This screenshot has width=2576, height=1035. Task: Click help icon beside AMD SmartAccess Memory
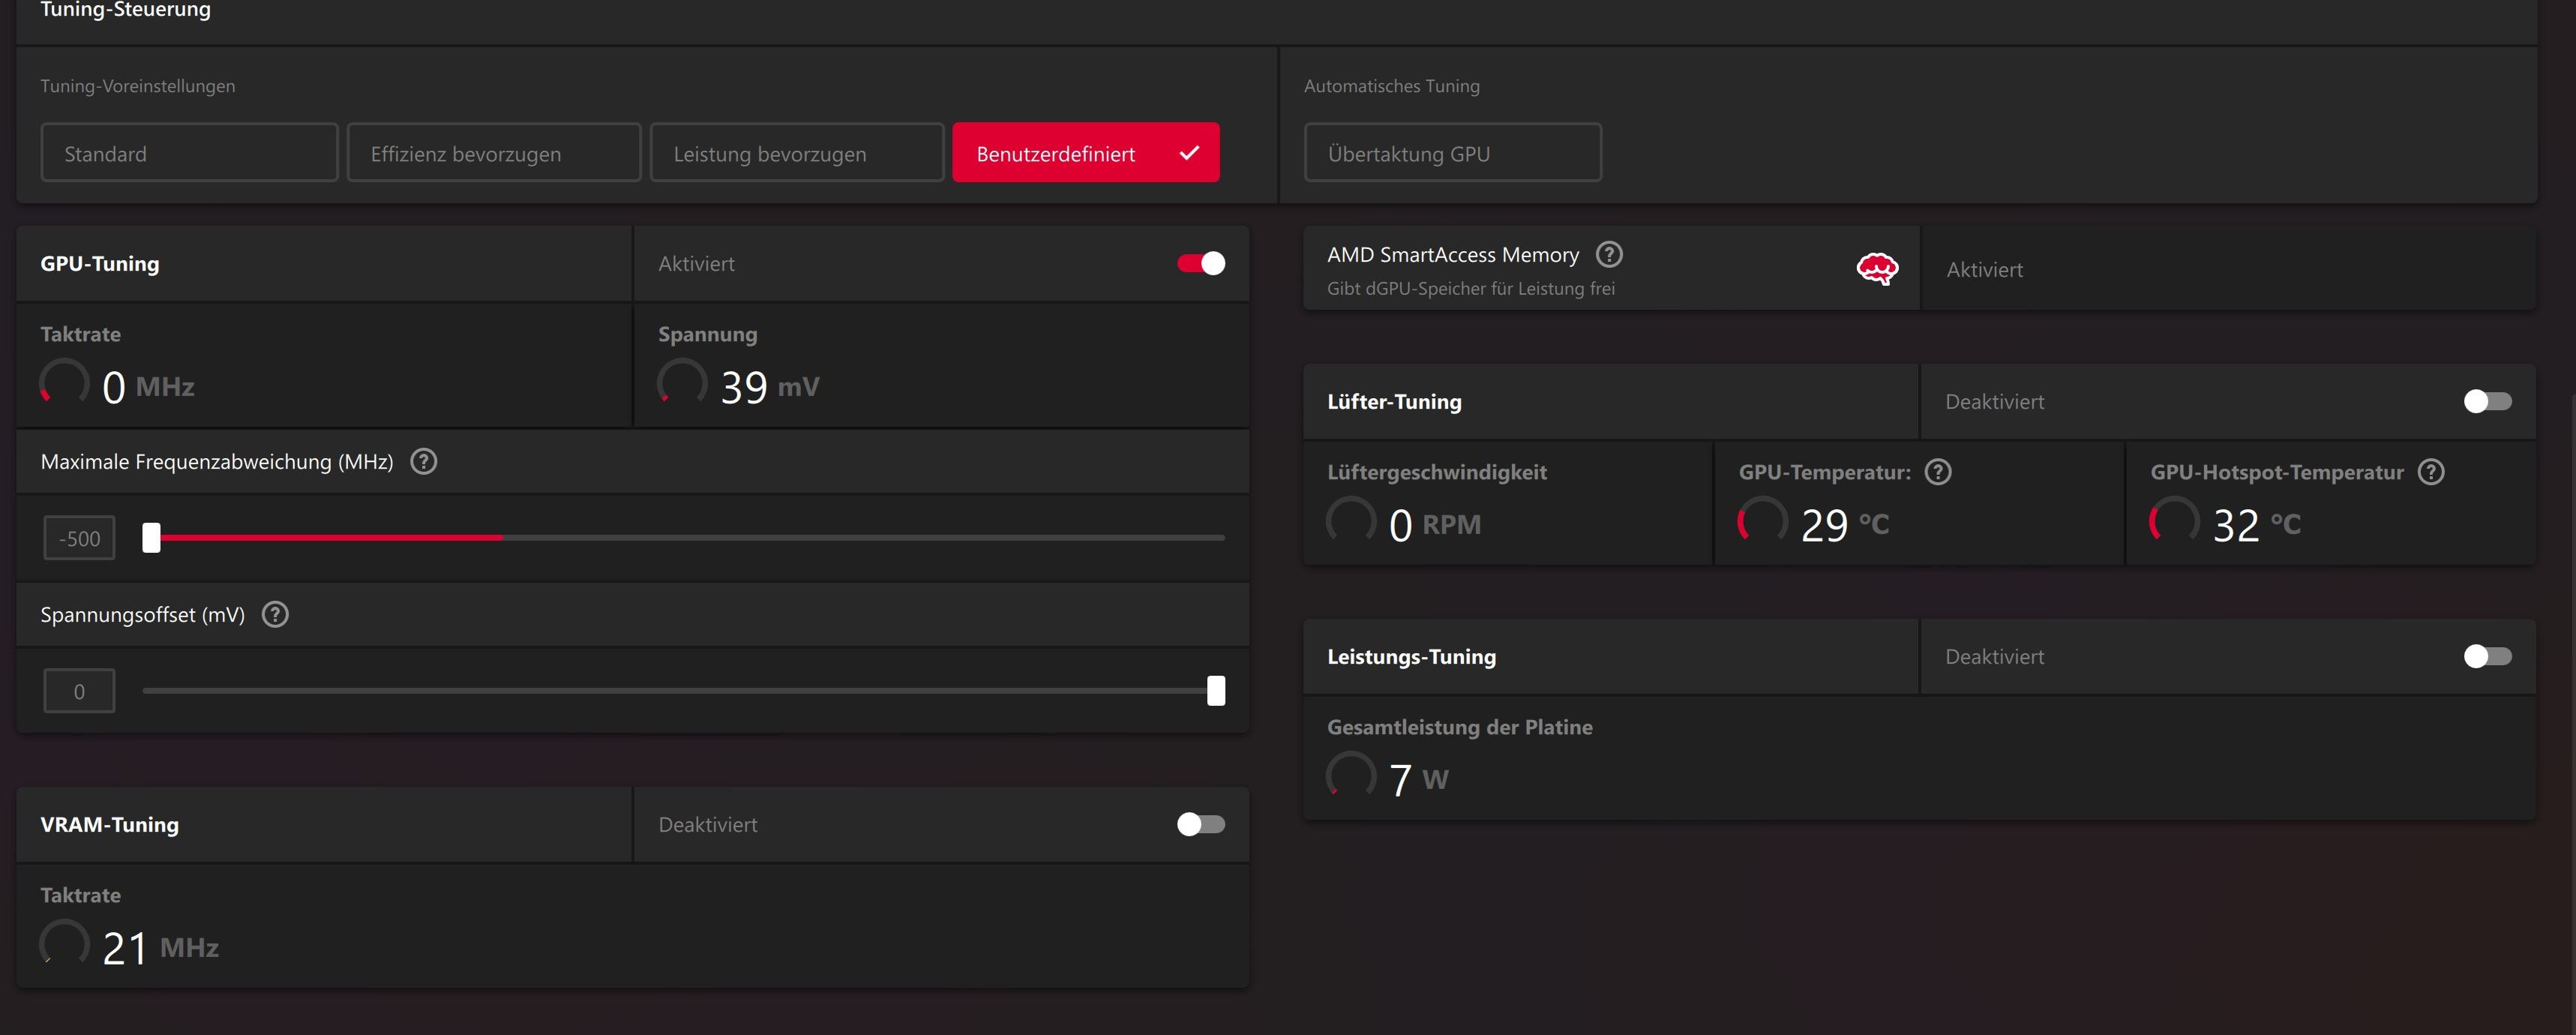[1609, 255]
